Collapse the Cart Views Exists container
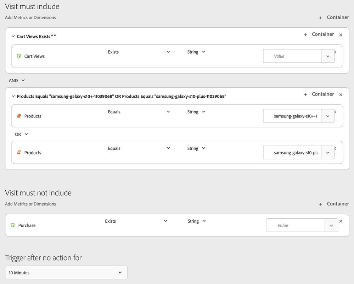 click(x=13, y=36)
